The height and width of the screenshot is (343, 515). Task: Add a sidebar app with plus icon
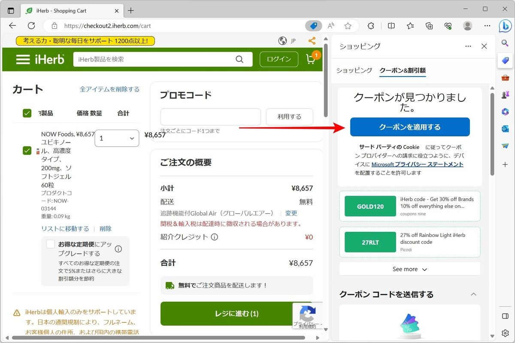505,164
